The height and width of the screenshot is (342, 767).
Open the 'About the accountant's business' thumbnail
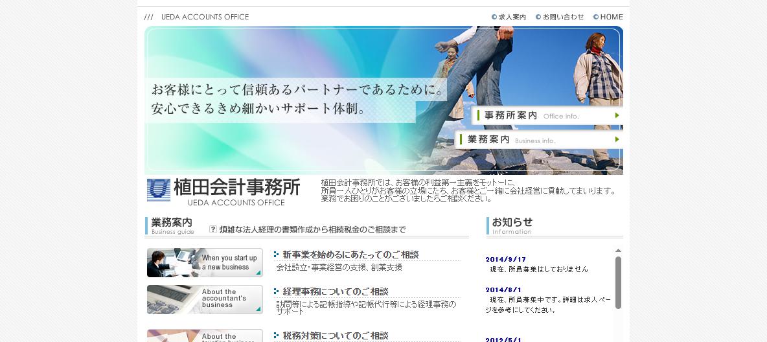tap(205, 299)
